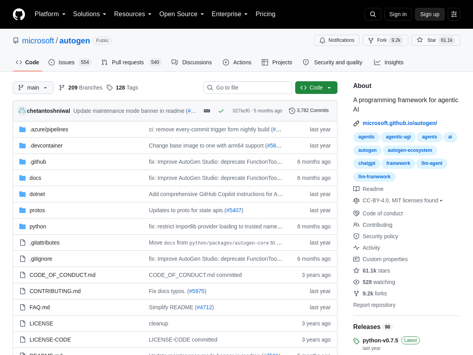Click the Code of conduct heart icon
The width and height of the screenshot is (473, 355).
[356, 213]
